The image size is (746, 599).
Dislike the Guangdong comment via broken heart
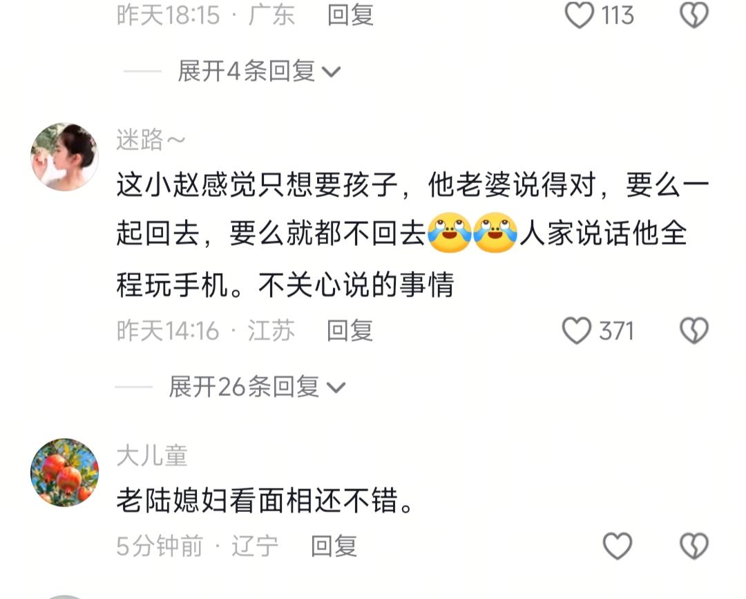coord(694,15)
